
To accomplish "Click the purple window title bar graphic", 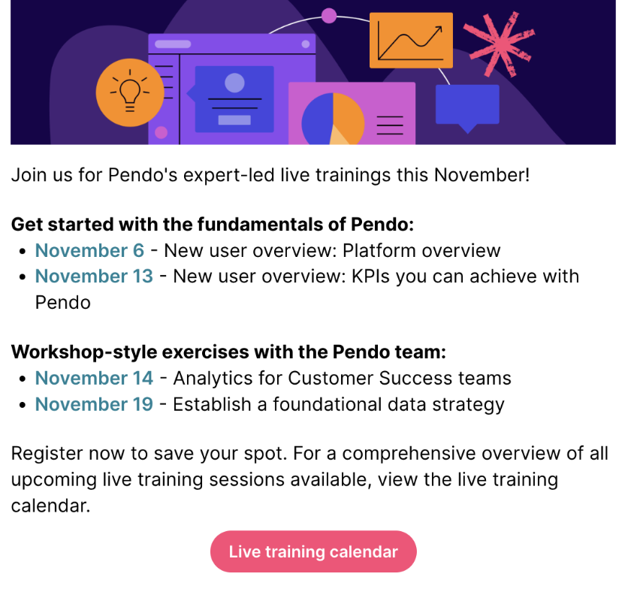I will pyautogui.click(x=231, y=44).
